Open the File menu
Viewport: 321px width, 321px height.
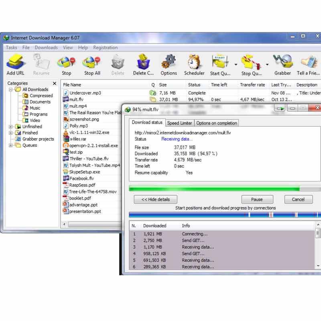[26, 47]
